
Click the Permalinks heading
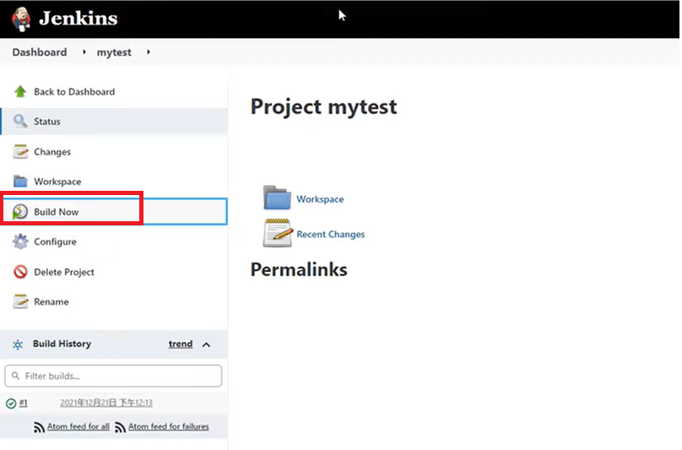pos(299,269)
